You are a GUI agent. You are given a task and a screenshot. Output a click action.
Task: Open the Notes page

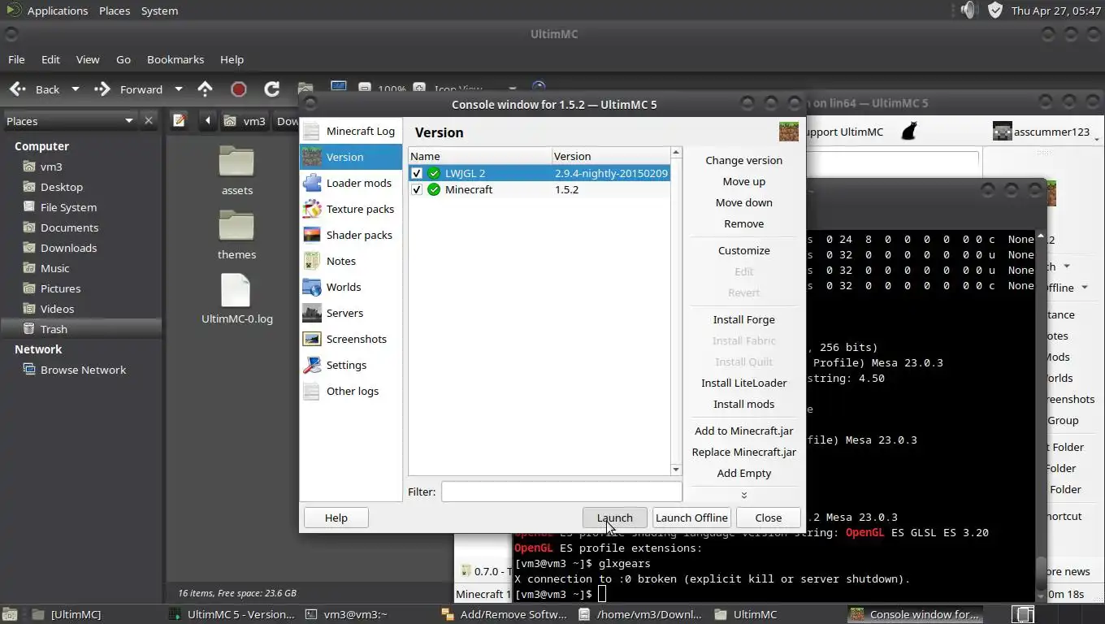tap(350, 261)
